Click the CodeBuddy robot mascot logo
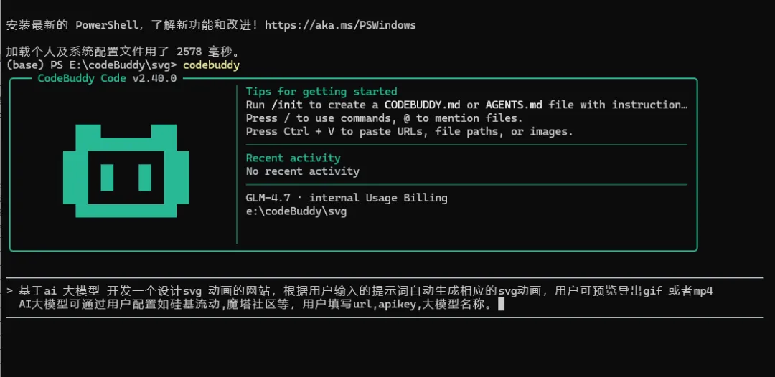Screen dimensions: 775x377 click(x=126, y=171)
